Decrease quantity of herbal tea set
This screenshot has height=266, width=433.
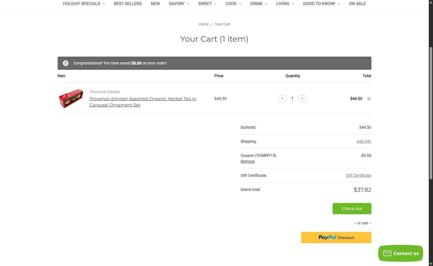pos(283,99)
